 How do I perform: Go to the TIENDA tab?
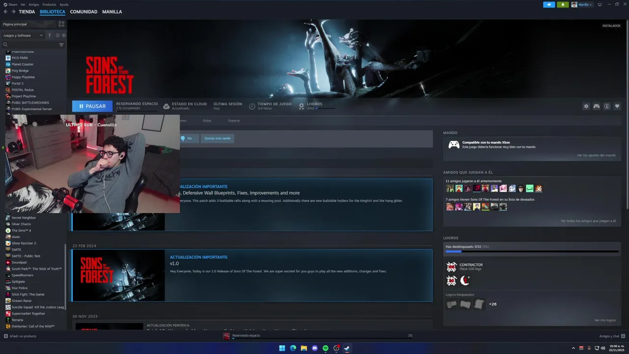pos(27,12)
